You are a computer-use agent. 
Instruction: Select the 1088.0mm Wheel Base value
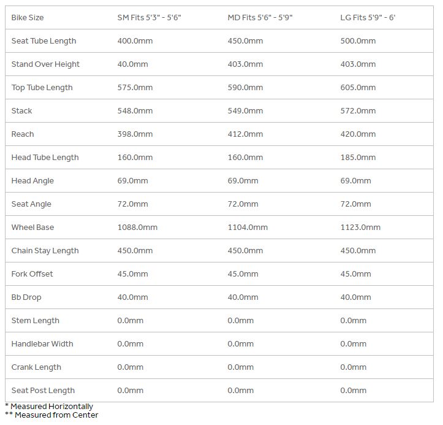pos(137,228)
